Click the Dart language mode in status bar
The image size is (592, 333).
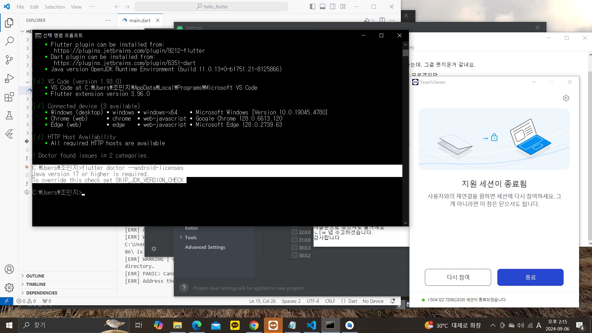point(352,301)
